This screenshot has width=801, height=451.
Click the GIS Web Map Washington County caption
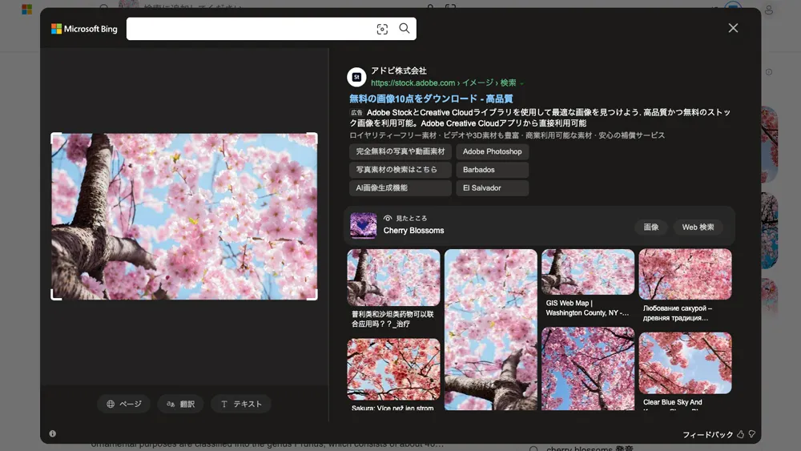click(587, 308)
